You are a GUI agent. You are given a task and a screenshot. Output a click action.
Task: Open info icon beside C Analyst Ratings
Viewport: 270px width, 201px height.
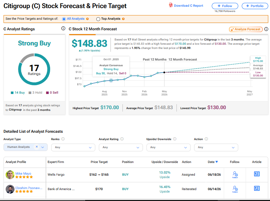tap(63, 29)
